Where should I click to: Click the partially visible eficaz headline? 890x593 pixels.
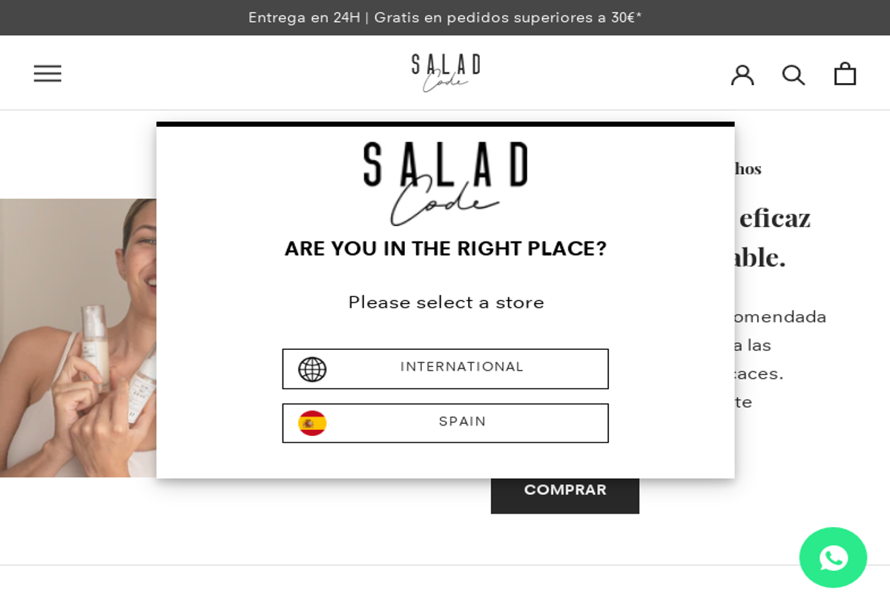point(771,217)
